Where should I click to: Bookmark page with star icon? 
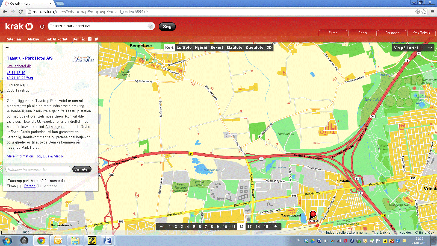pos(424,11)
